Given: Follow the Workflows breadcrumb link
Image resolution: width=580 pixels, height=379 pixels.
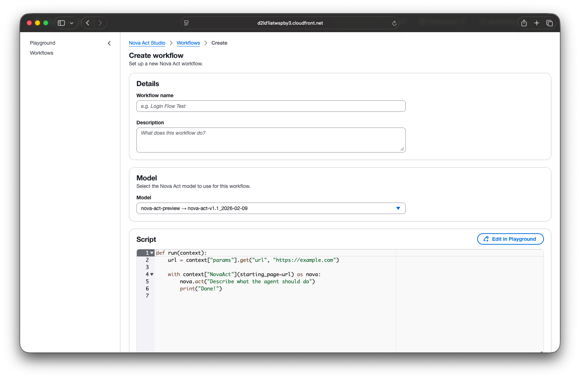Looking at the screenshot, I should point(188,43).
